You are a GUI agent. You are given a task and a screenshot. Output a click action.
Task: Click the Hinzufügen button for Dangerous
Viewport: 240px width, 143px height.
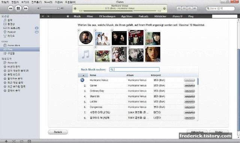pos(190,107)
